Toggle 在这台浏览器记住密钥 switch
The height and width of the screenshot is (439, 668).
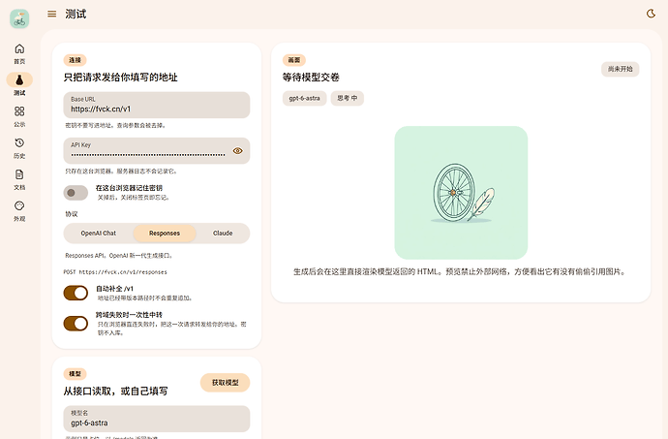pyautogui.click(x=76, y=193)
